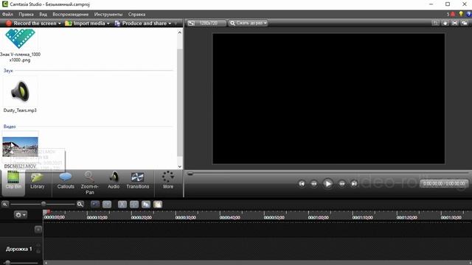Click the step backward (rewind) button
Viewport: 472px width, 265px height.
(314, 183)
